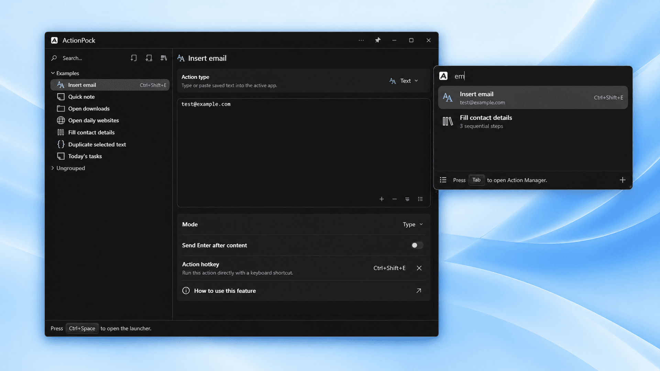The image size is (660, 371).
Task: Click the globe icon for daily websites
Action: tap(61, 121)
